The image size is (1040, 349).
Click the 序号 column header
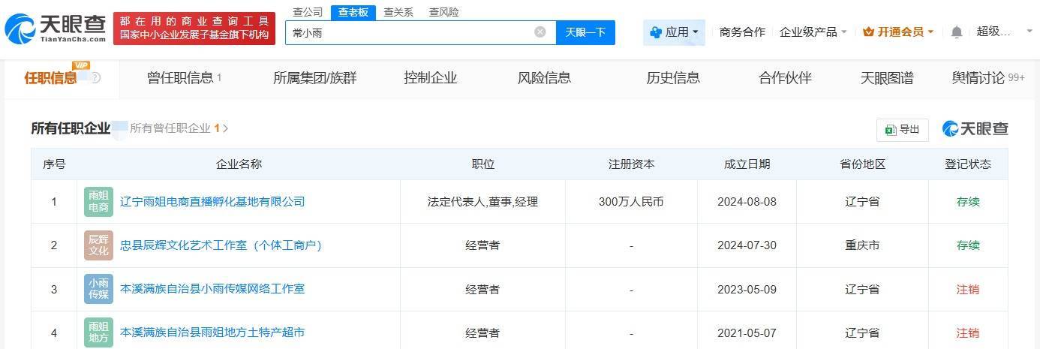[54, 164]
